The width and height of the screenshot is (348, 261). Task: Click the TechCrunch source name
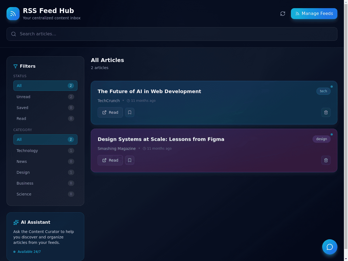(x=108, y=101)
